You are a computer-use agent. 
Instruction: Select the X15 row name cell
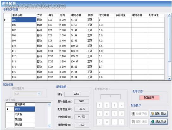[24, 72]
